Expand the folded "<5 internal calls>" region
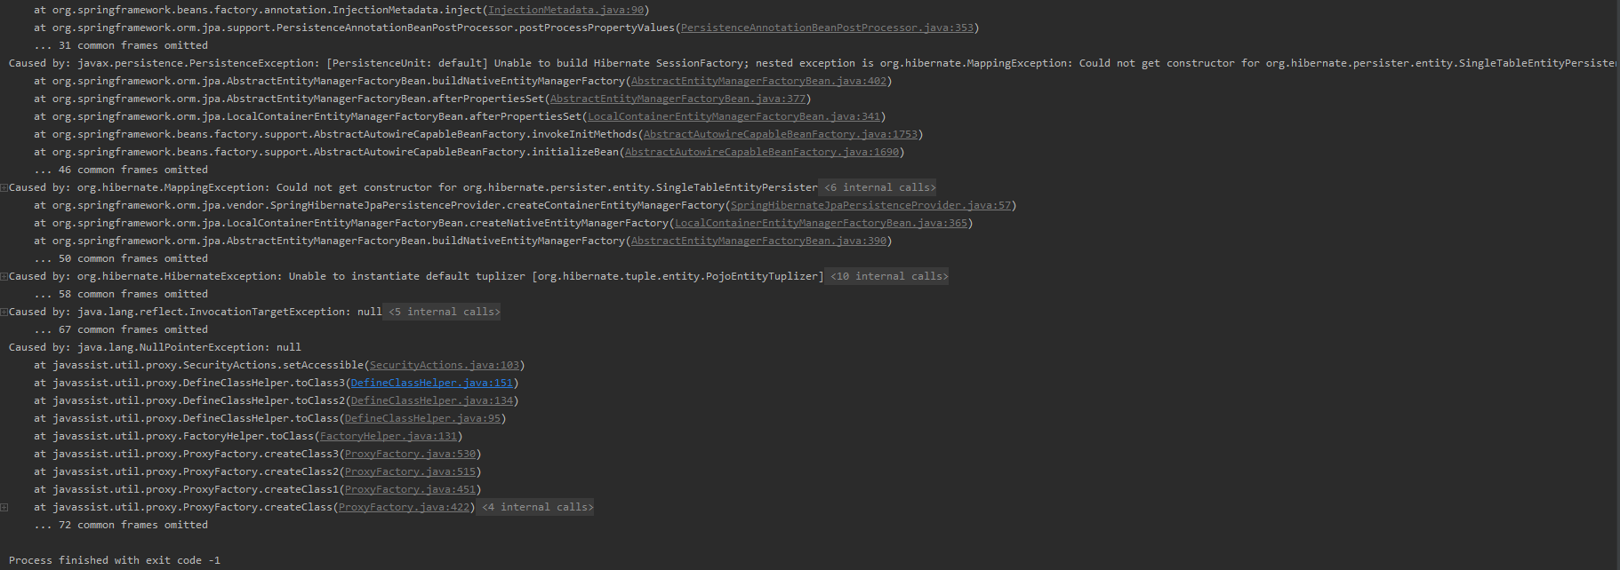 click(444, 312)
